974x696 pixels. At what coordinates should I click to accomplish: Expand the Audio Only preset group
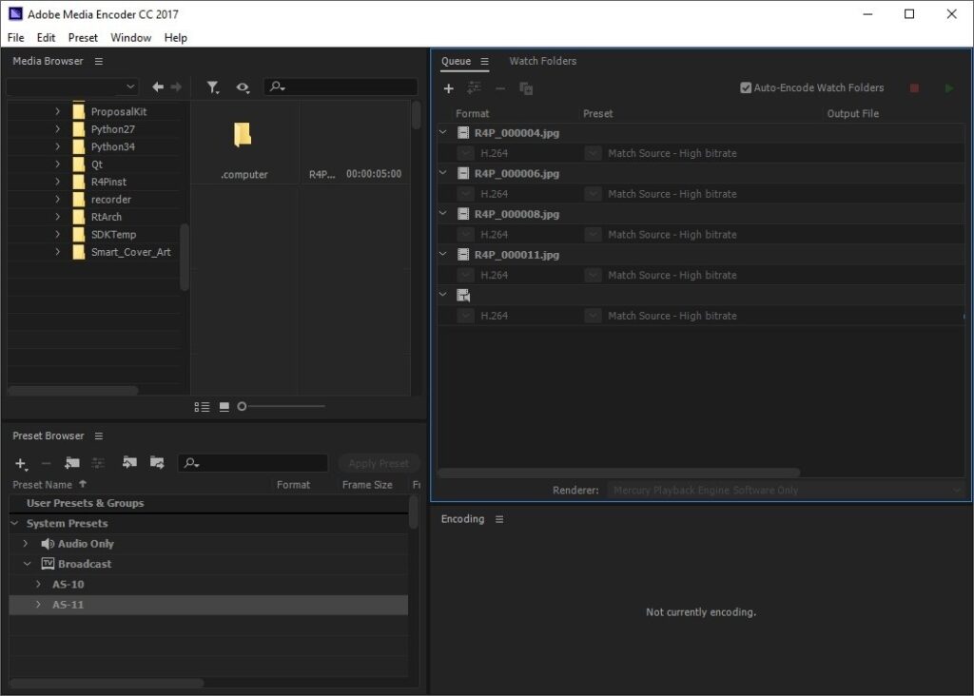click(26, 543)
